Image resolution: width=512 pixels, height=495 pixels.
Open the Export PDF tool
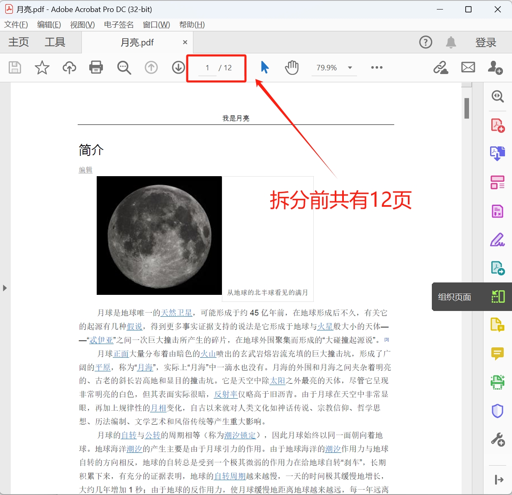(x=498, y=153)
